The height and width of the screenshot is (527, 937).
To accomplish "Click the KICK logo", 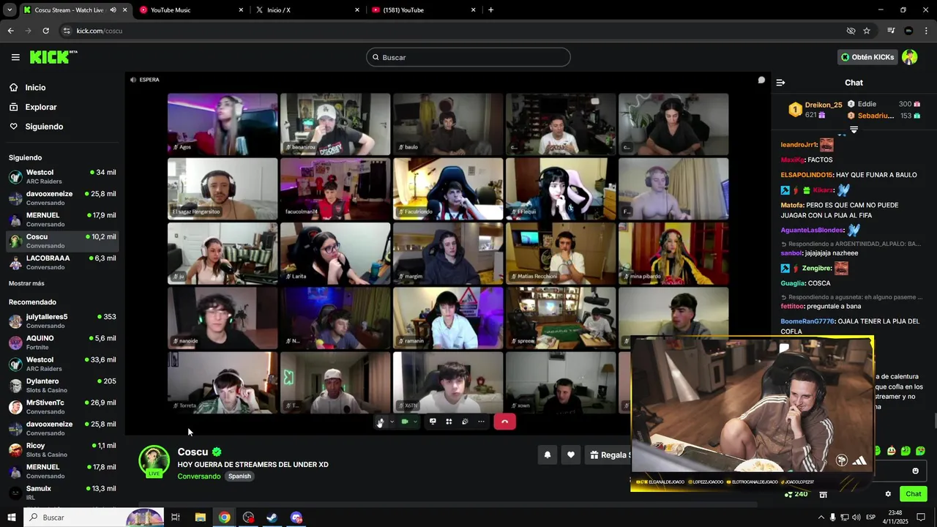I will point(53,57).
